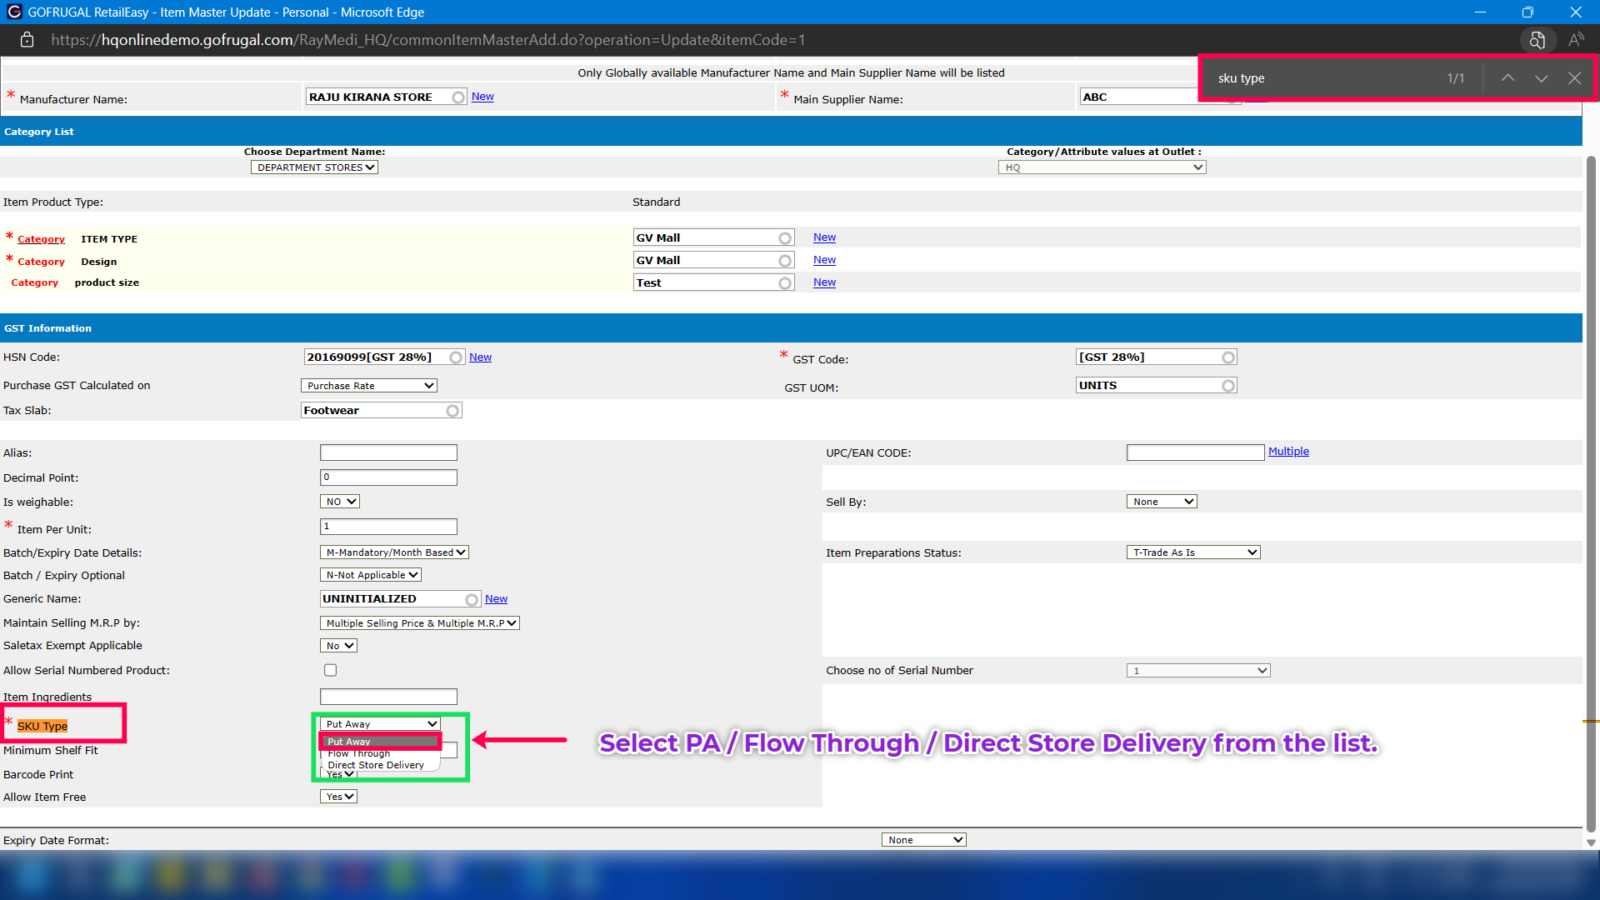Choose Direct Store Delivery option
Screen dimensions: 1600x900
[x=376, y=765]
